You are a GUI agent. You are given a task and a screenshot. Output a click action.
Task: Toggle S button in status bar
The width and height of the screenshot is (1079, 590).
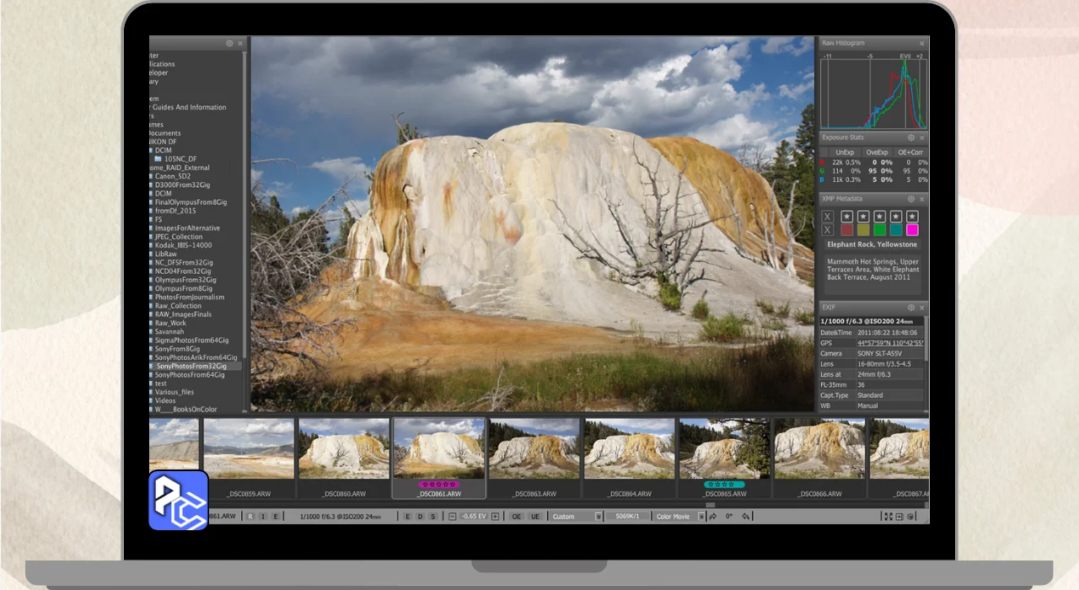click(x=432, y=517)
